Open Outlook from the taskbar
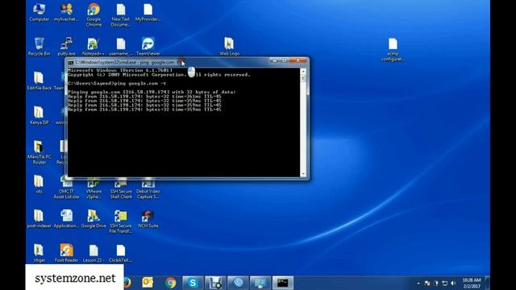This screenshot has height=290, width=516. (148, 283)
